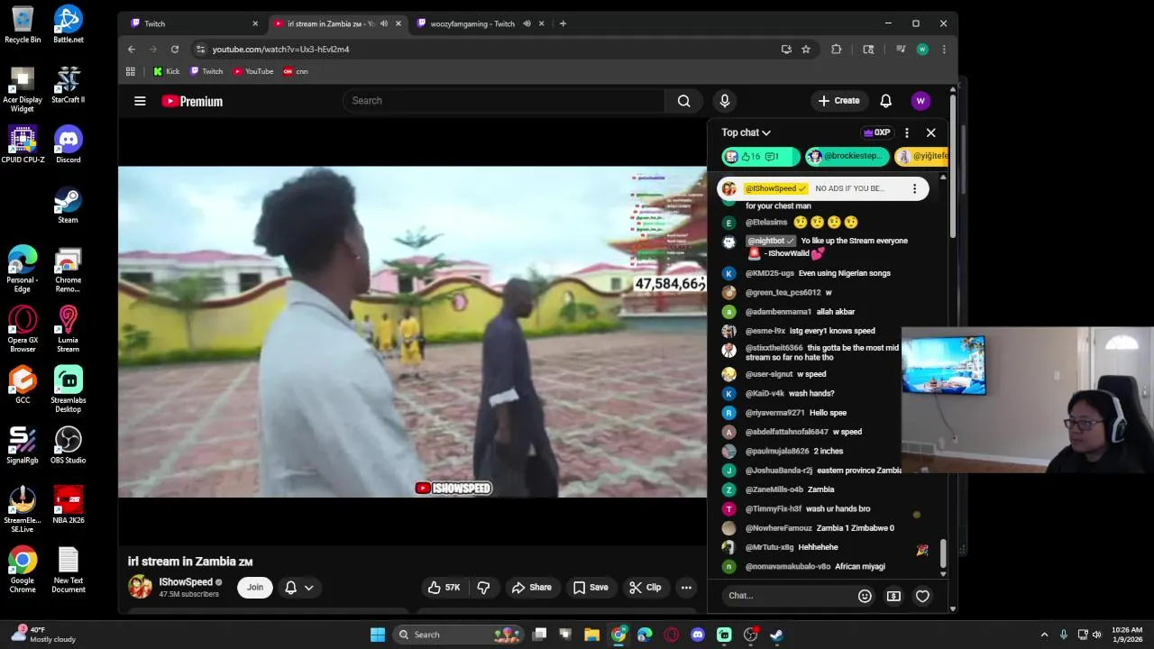The image size is (1154, 649).
Task: Open the Twitch bookmark in bookmarks bar
Action: coord(206,71)
